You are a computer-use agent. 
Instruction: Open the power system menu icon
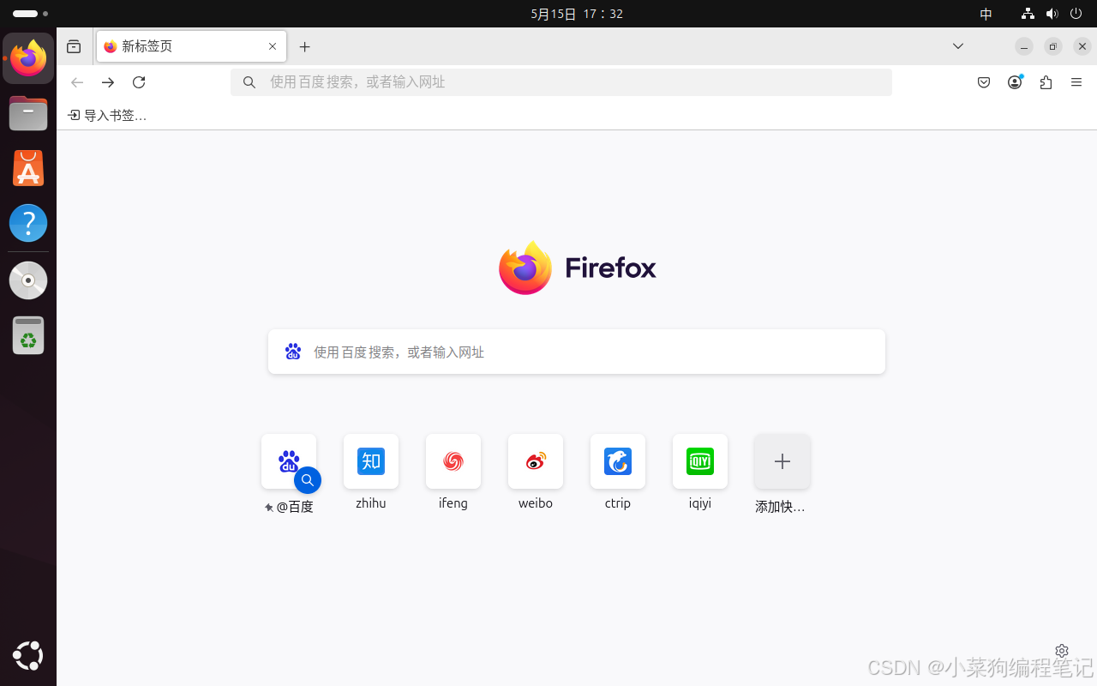tap(1076, 14)
